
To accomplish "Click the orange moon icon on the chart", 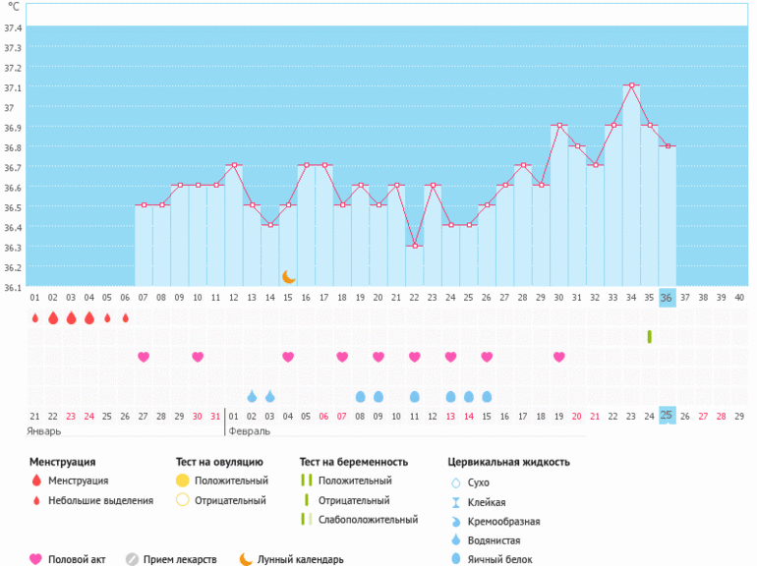I will (288, 277).
